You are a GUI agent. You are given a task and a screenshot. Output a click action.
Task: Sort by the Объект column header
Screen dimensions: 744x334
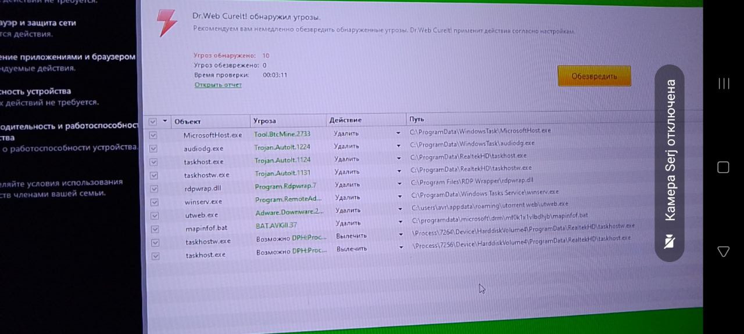coord(188,121)
